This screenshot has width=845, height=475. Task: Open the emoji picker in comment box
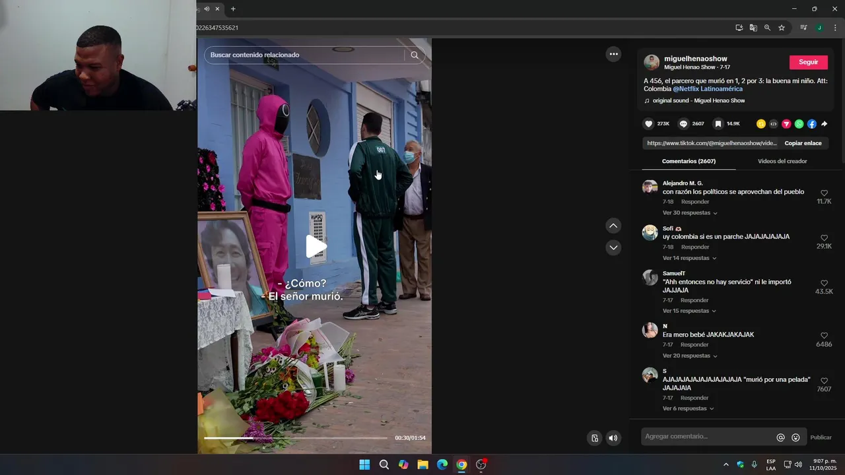pos(795,437)
